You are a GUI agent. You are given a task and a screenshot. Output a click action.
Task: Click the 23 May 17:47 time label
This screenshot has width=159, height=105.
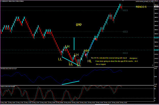[36, 103]
